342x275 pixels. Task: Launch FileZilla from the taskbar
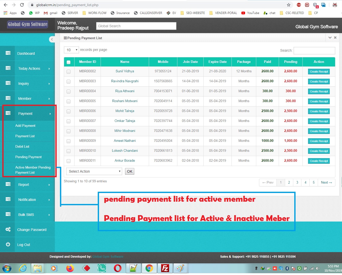[x=165, y=268]
